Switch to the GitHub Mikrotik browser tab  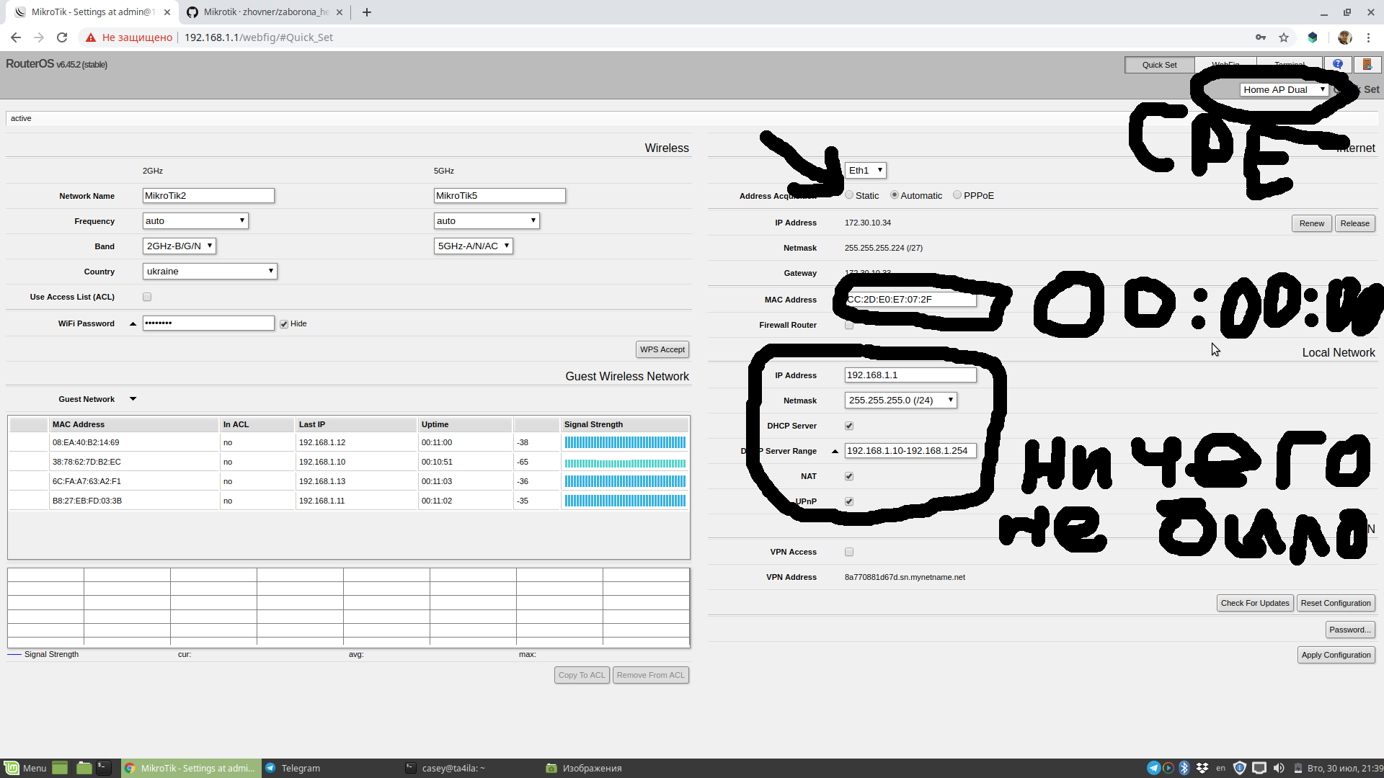(264, 12)
